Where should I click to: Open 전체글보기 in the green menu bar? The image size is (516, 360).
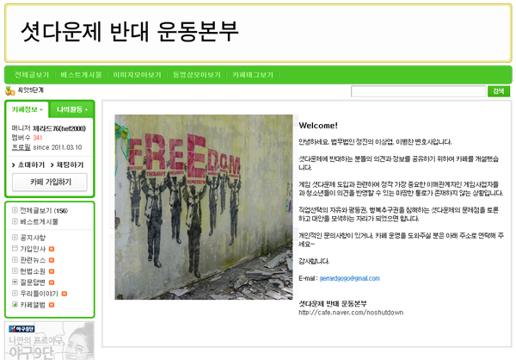(x=32, y=75)
